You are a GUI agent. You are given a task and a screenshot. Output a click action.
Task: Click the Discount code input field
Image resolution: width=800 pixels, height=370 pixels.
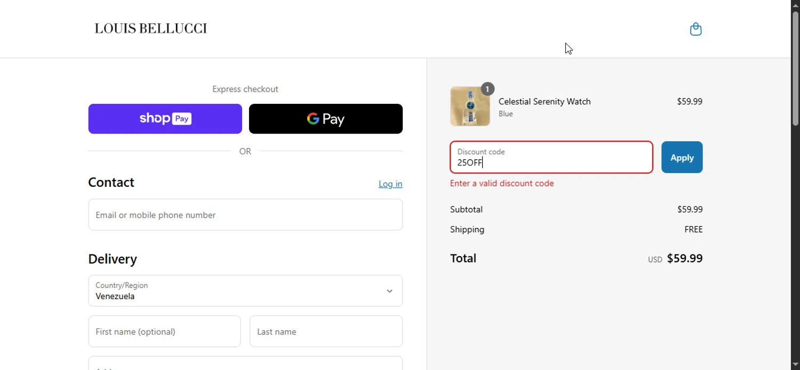(551, 157)
